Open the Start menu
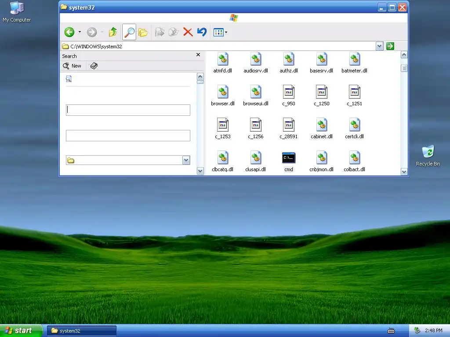This screenshot has height=337, width=450. [x=21, y=331]
